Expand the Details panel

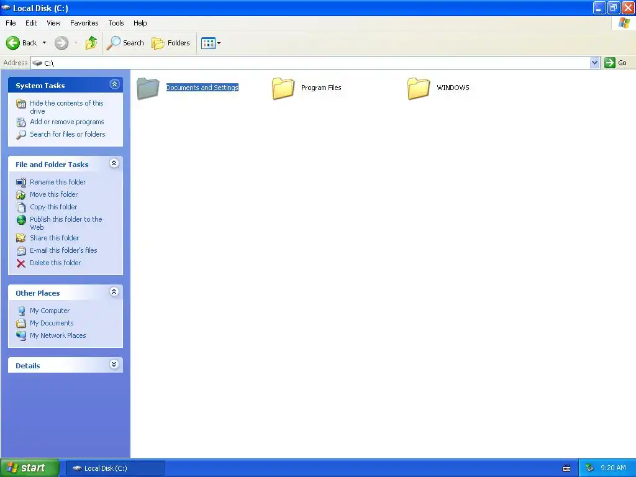pyautogui.click(x=114, y=365)
